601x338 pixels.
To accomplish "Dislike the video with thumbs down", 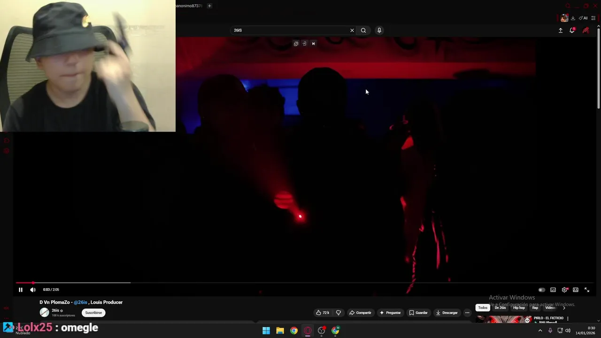I will coord(338,313).
